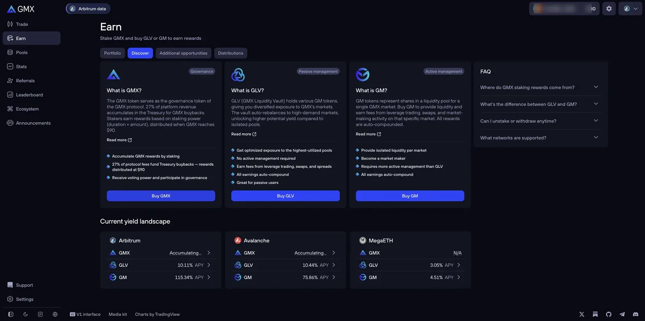The image size is (645, 321).
Task: Expand 'Can I unstake or withdraw anytime?' FAQ
Action: click(541, 121)
